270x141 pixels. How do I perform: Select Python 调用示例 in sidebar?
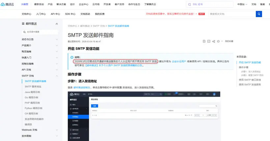[x=34, y=108]
